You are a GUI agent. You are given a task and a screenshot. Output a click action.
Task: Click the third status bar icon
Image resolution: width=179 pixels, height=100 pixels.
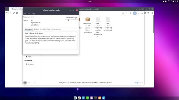tap(34, 83)
